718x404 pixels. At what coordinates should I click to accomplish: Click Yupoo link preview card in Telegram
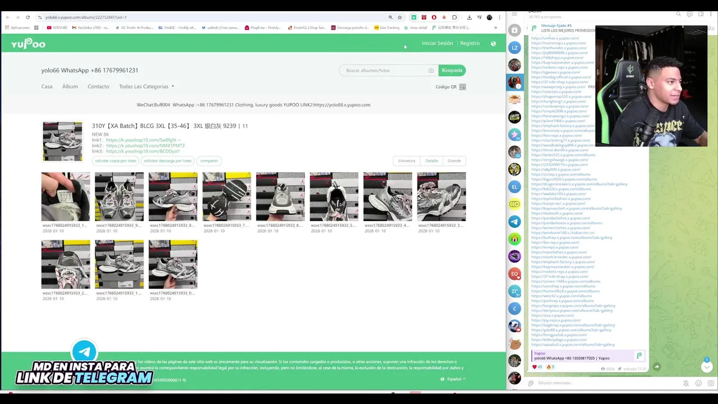click(587, 356)
